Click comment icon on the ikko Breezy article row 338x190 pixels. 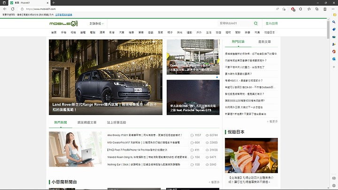(x=192, y=135)
